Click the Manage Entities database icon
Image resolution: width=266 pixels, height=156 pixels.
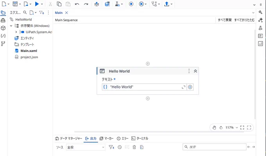[x=107, y=4]
